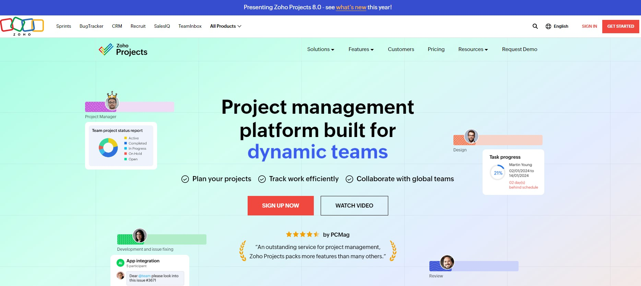Click the Zoho Projects checkmark logo
The height and width of the screenshot is (286, 641).
click(106, 49)
